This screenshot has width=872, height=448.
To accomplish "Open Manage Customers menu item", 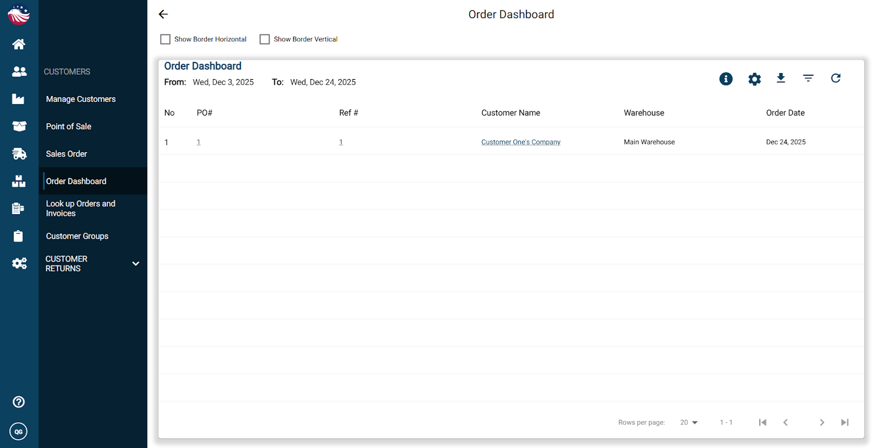I will click(x=81, y=99).
